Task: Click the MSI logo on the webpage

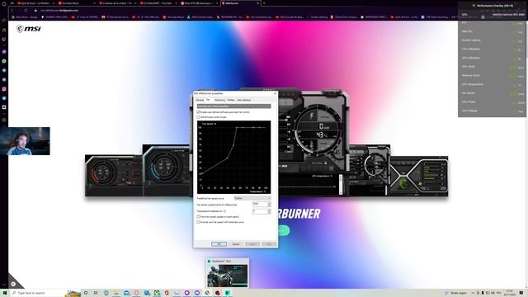Action: pyautogui.click(x=29, y=29)
